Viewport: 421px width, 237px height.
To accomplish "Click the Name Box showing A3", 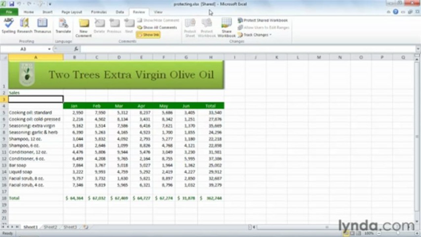I will pyautogui.click(x=24, y=49).
